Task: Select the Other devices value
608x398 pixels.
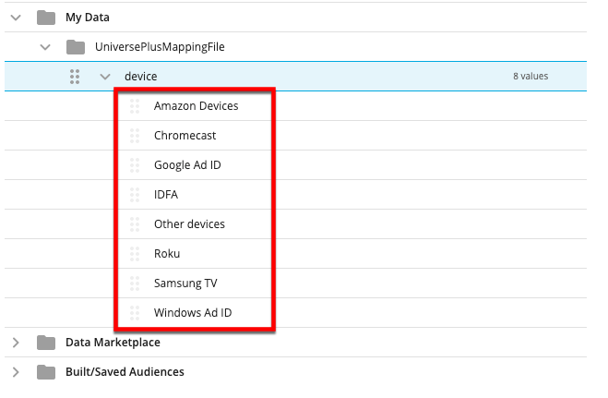Action: [x=189, y=223]
